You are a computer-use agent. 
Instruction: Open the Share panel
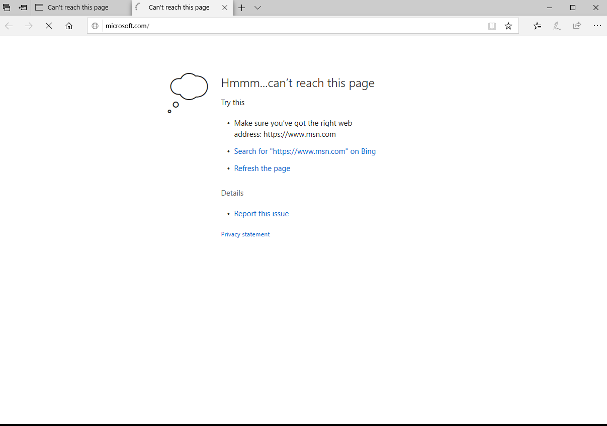pyautogui.click(x=576, y=26)
